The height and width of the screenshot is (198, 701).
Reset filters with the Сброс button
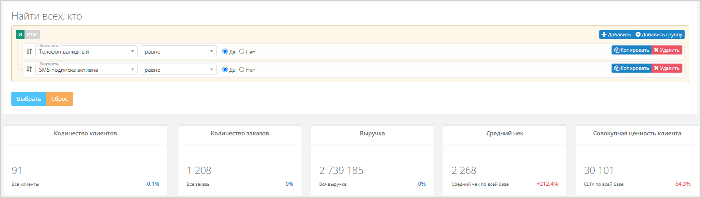click(x=59, y=99)
